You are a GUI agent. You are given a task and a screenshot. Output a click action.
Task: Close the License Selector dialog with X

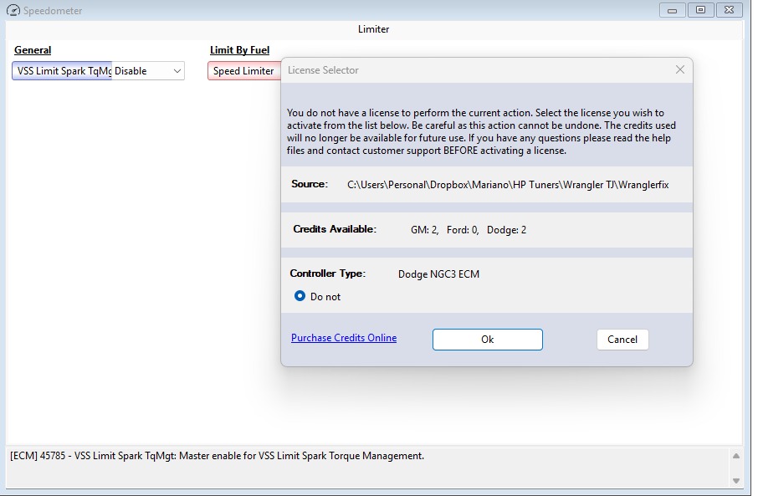[680, 69]
